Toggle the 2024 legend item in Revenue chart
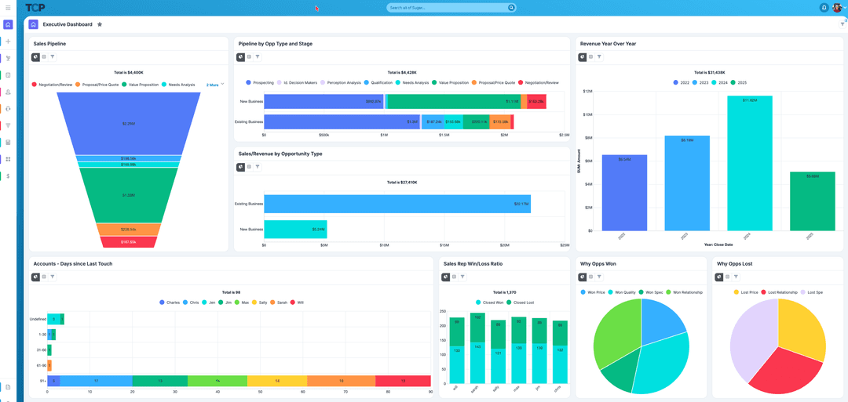The width and height of the screenshot is (848, 402). (x=721, y=82)
